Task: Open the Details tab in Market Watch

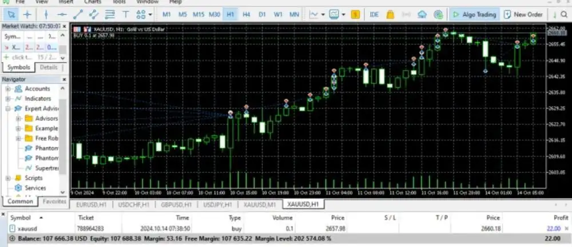Action: click(x=48, y=67)
